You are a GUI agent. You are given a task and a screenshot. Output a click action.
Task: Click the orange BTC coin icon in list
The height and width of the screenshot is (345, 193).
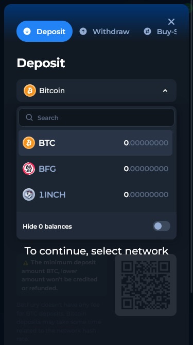tap(29, 143)
